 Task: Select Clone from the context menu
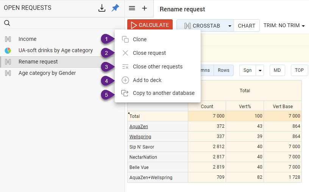click(x=139, y=39)
